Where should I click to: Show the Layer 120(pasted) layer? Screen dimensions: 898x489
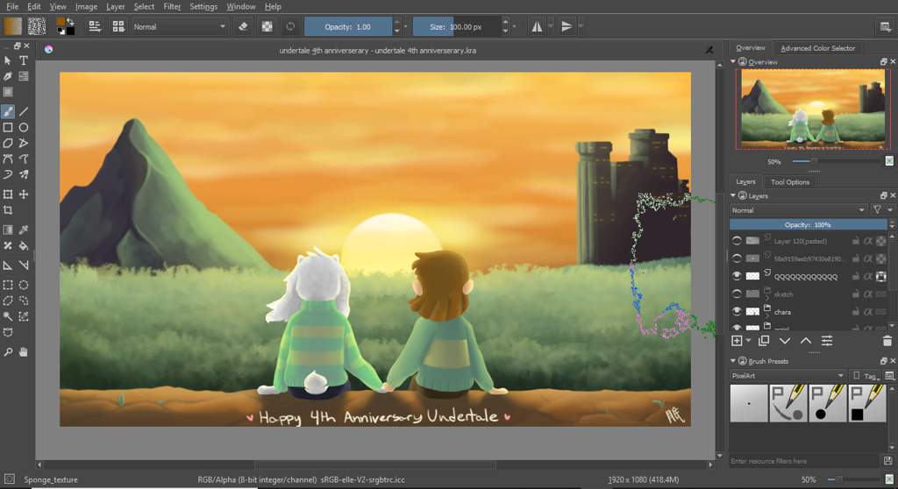[x=737, y=241]
